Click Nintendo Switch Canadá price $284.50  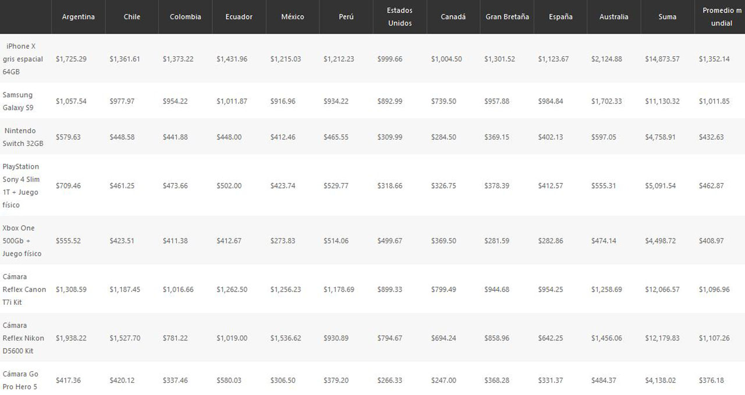click(444, 137)
